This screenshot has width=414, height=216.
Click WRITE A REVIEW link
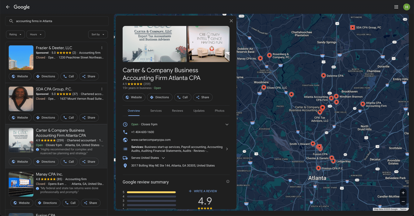click(203, 191)
